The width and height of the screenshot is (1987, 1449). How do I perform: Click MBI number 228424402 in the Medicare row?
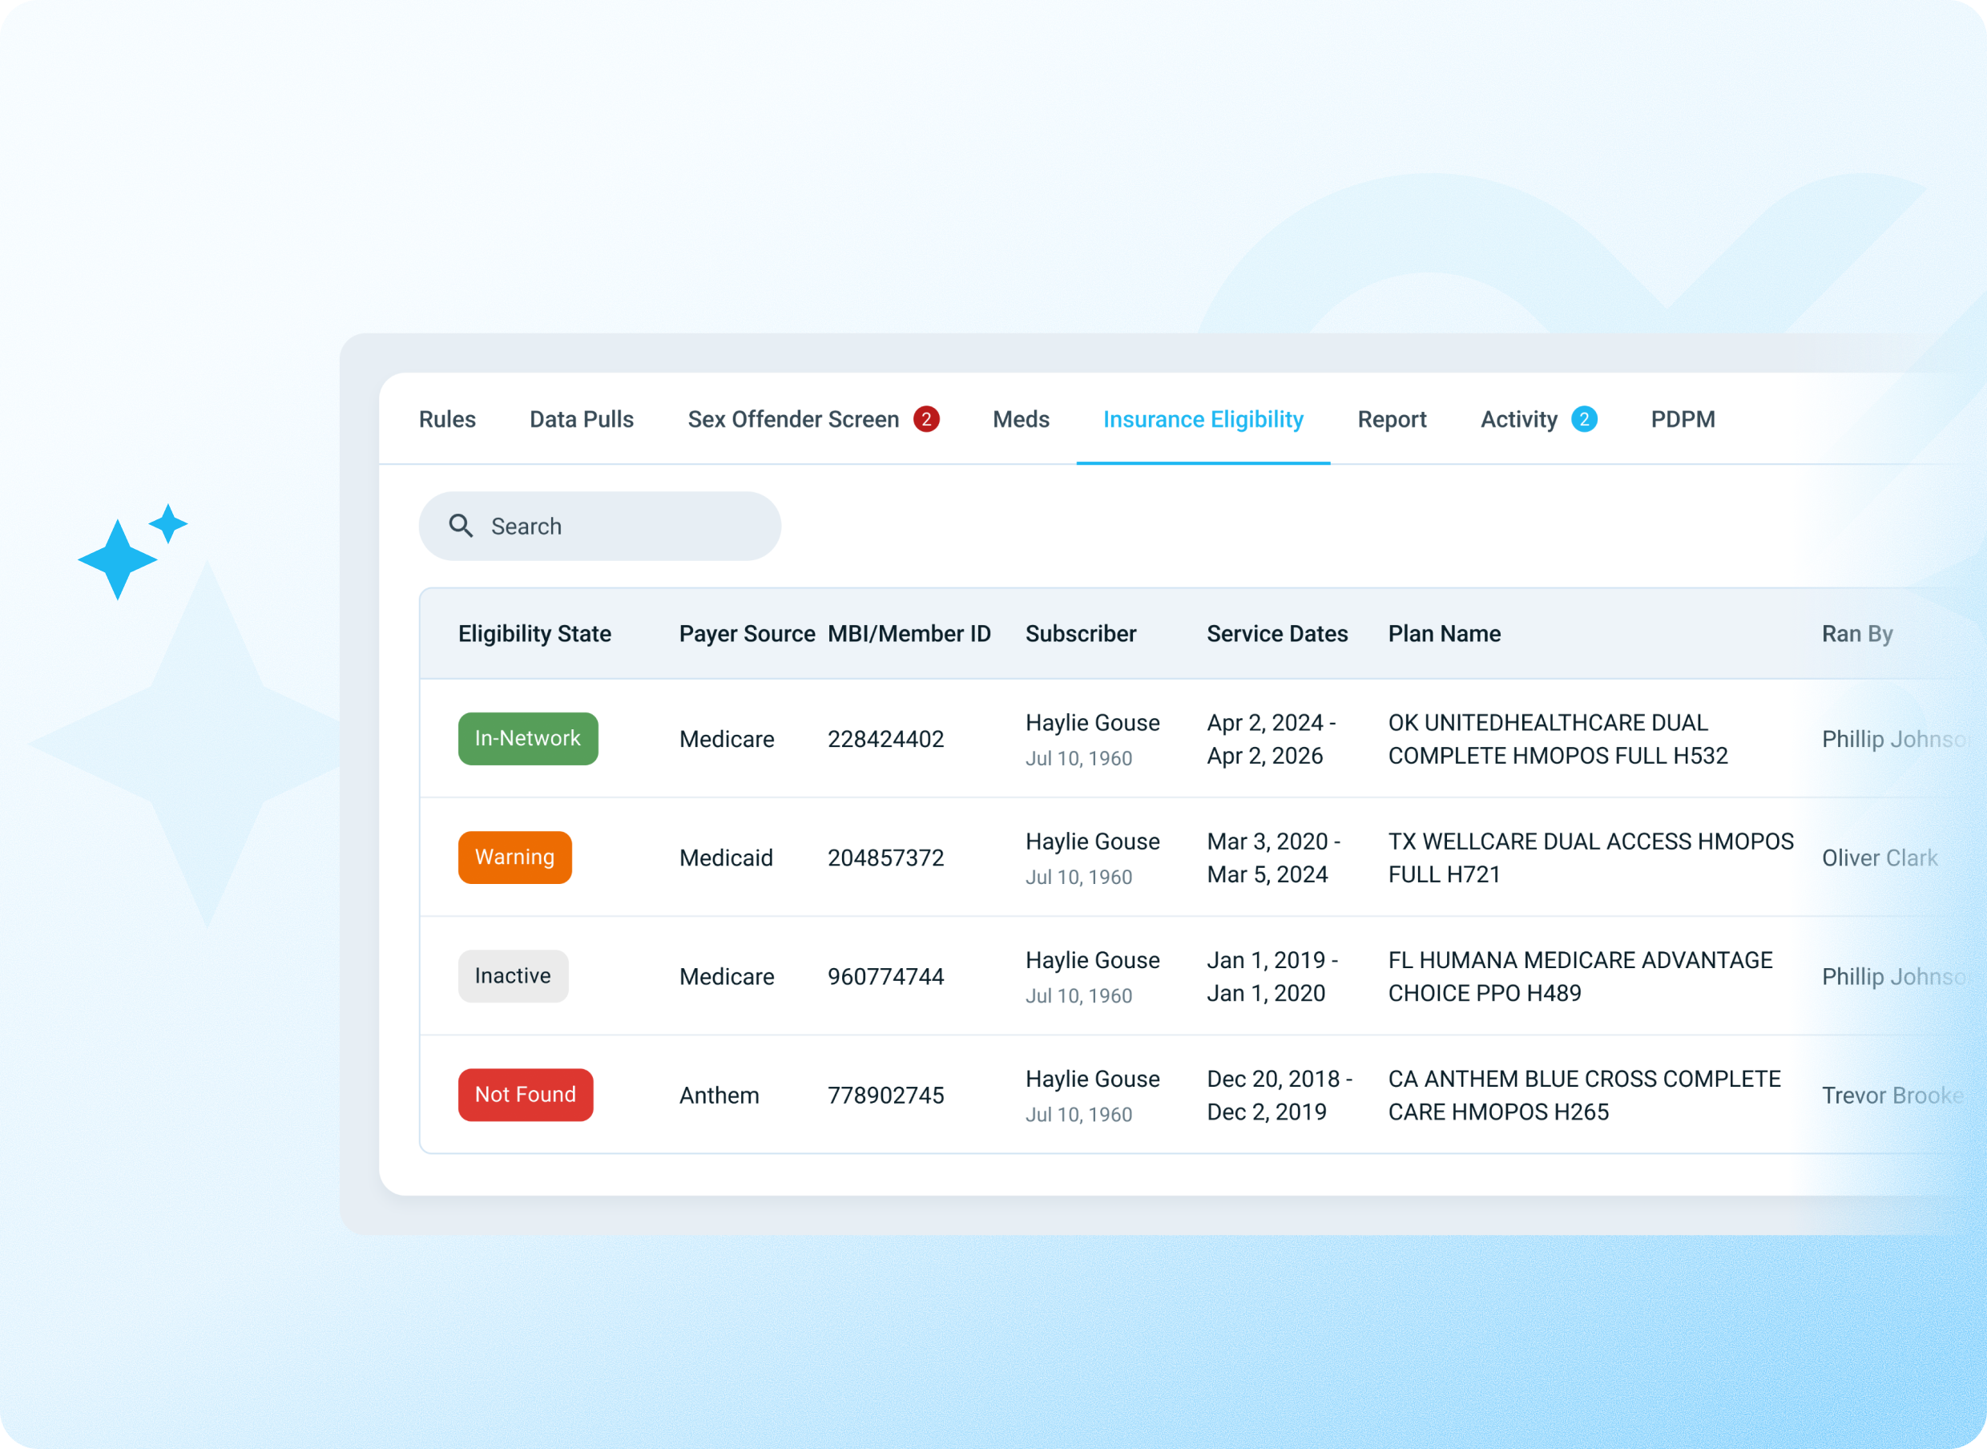click(885, 739)
